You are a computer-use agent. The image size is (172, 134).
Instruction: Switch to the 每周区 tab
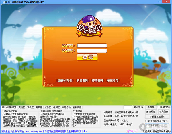(x=56, y=107)
